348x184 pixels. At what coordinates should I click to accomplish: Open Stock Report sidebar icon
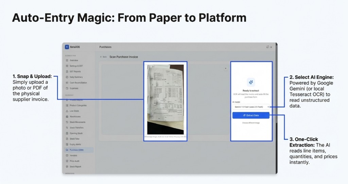pyautogui.click(x=67, y=166)
